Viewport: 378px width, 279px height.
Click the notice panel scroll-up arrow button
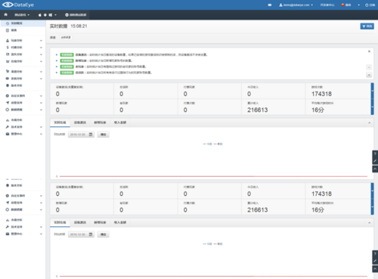pyautogui.click(x=369, y=67)
